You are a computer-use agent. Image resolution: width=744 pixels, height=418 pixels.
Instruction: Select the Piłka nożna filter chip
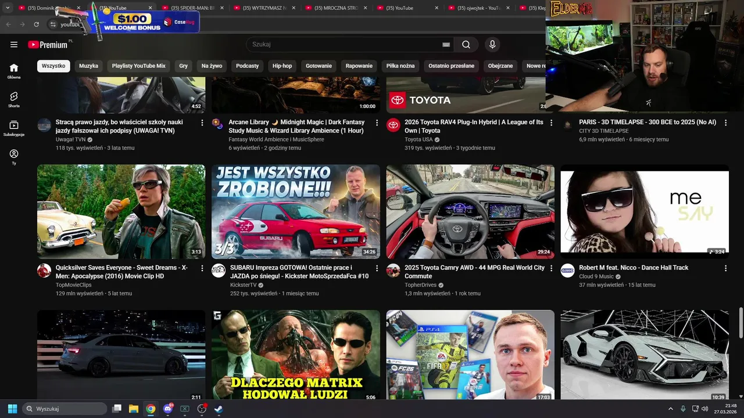pyautogui.click(x=400, y=66)
